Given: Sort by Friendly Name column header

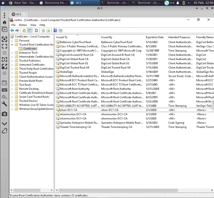Looking at the screenshot, I should (205, 37).
